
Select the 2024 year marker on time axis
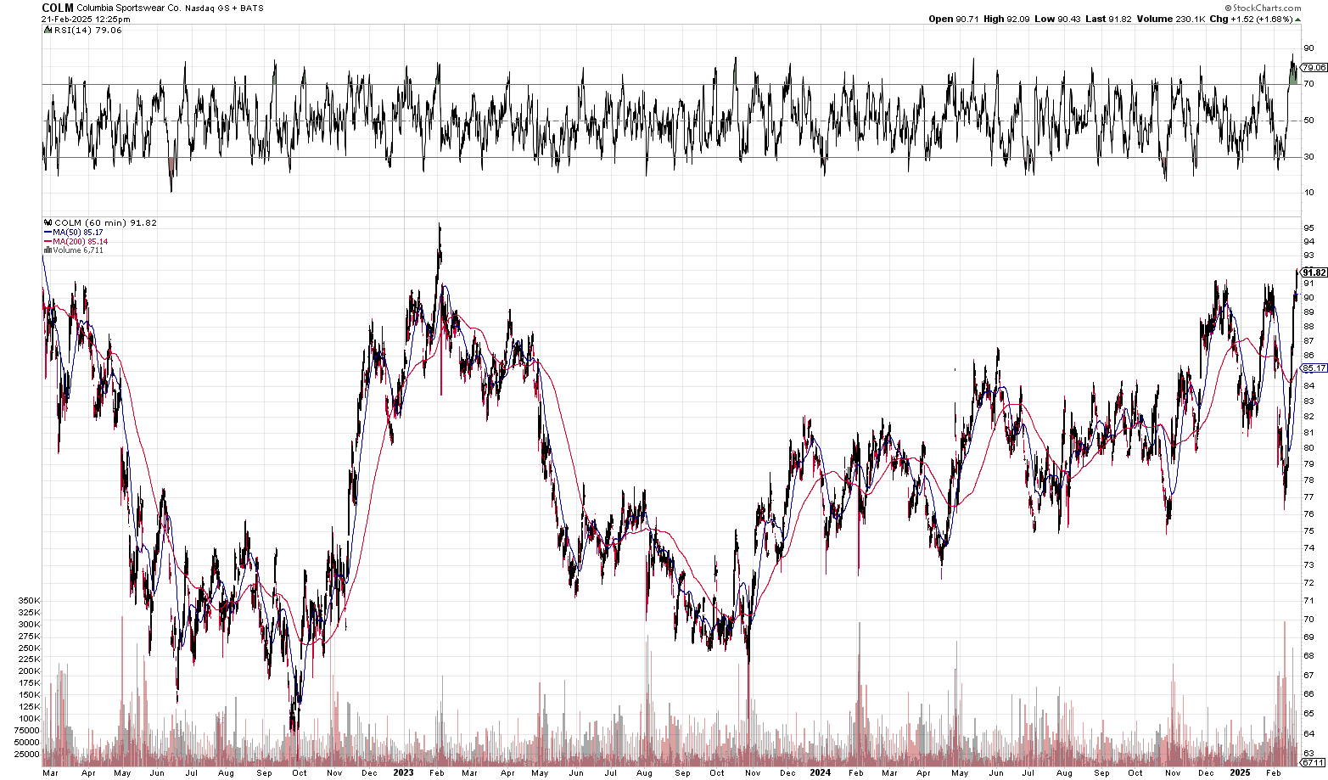(x=820, y=772)
